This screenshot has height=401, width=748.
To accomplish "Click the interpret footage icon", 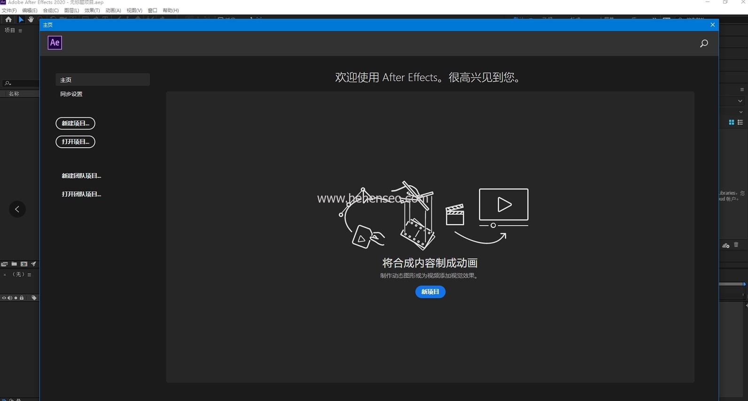I will coord(5,264).
